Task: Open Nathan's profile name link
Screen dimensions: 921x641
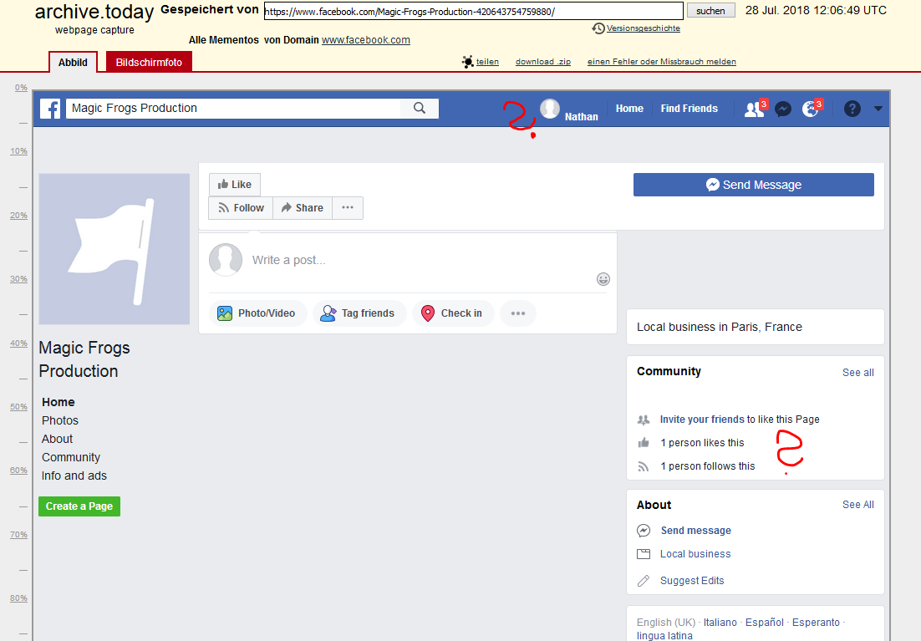Action: click(x=582, y=116)
